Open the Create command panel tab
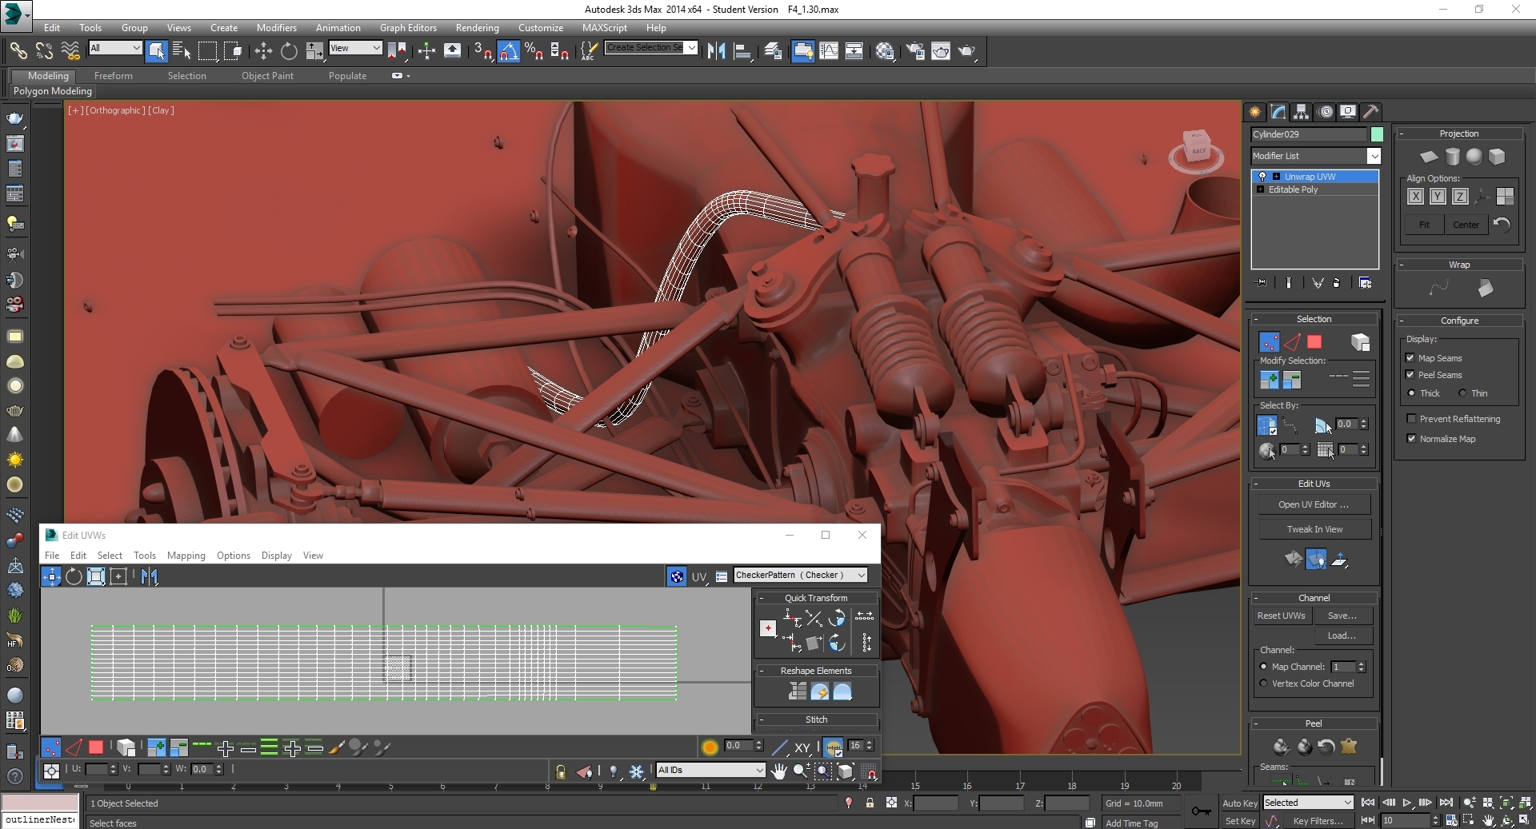This screenshot has height=829, width=1536. (x=1254, y=112)
